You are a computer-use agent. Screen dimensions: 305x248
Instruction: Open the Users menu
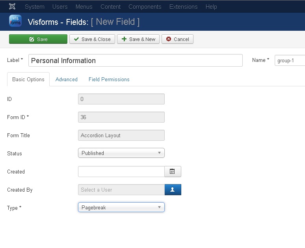click(60, 7)
